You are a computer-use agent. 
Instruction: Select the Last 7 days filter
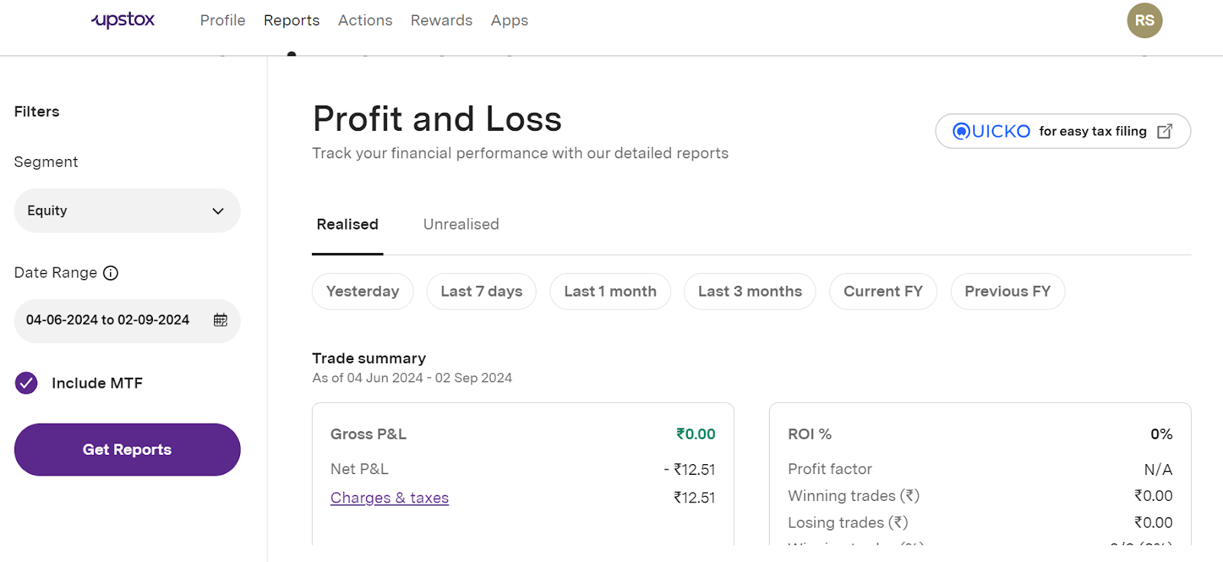481,291
